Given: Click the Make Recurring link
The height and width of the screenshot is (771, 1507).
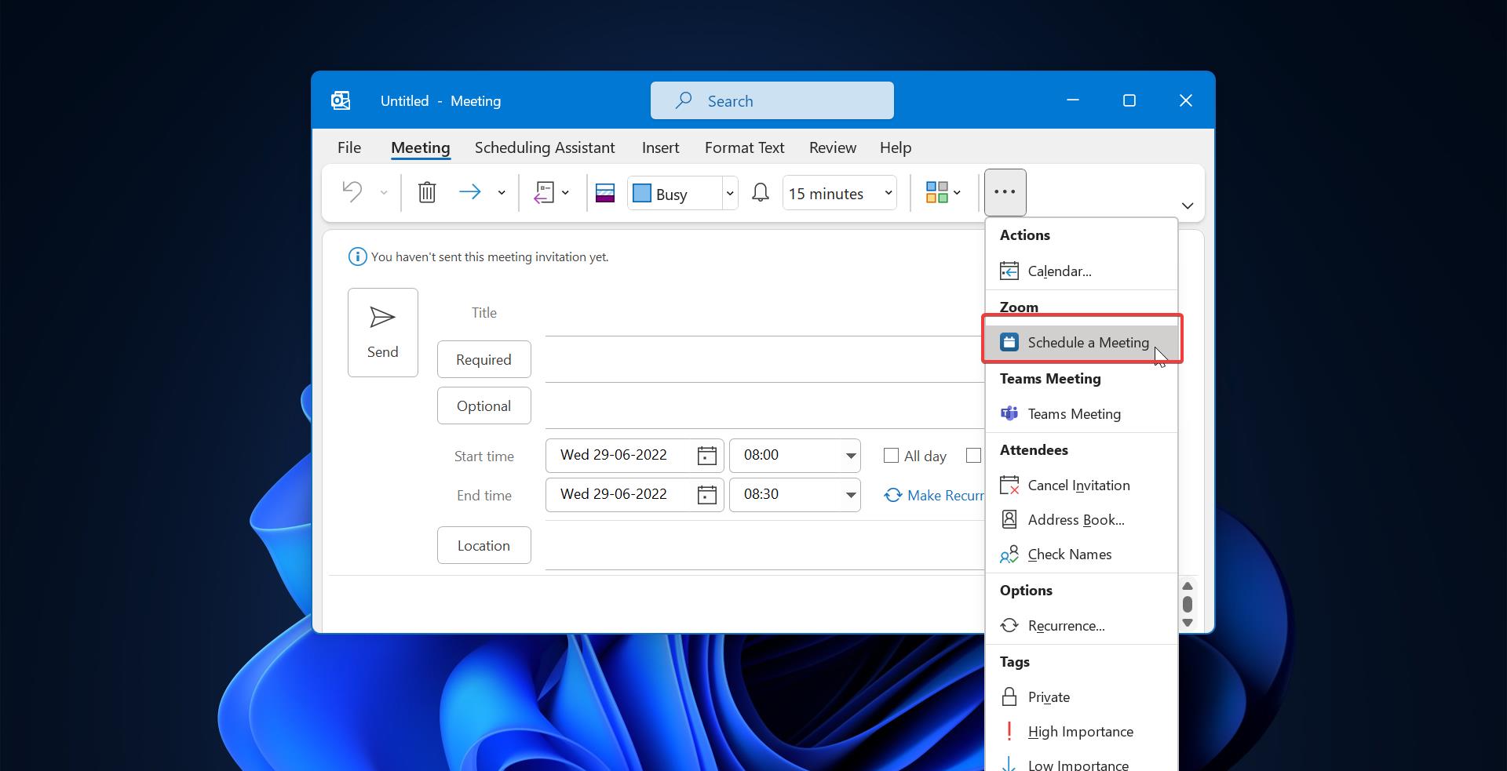Looking at the screenshot, I should [935, 496].
